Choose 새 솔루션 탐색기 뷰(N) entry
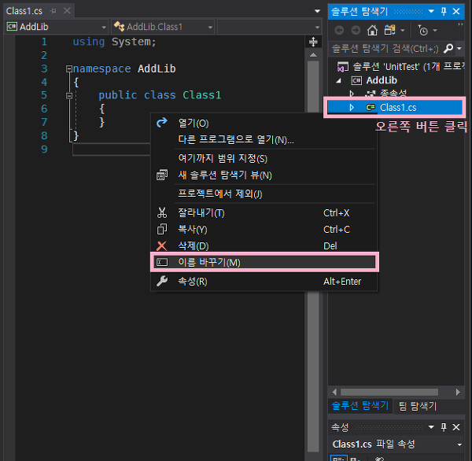 264,175
